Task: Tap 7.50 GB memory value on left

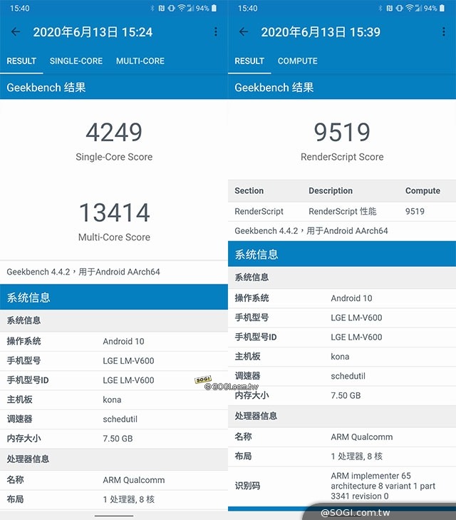Action: (x=118, y=439)
